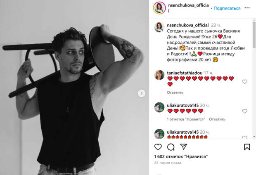The height and width of the screenshot is (175, 256).
Task: Open nsenchukova_official username in caption
Action: pyautogui.click(x=188, y=25)
